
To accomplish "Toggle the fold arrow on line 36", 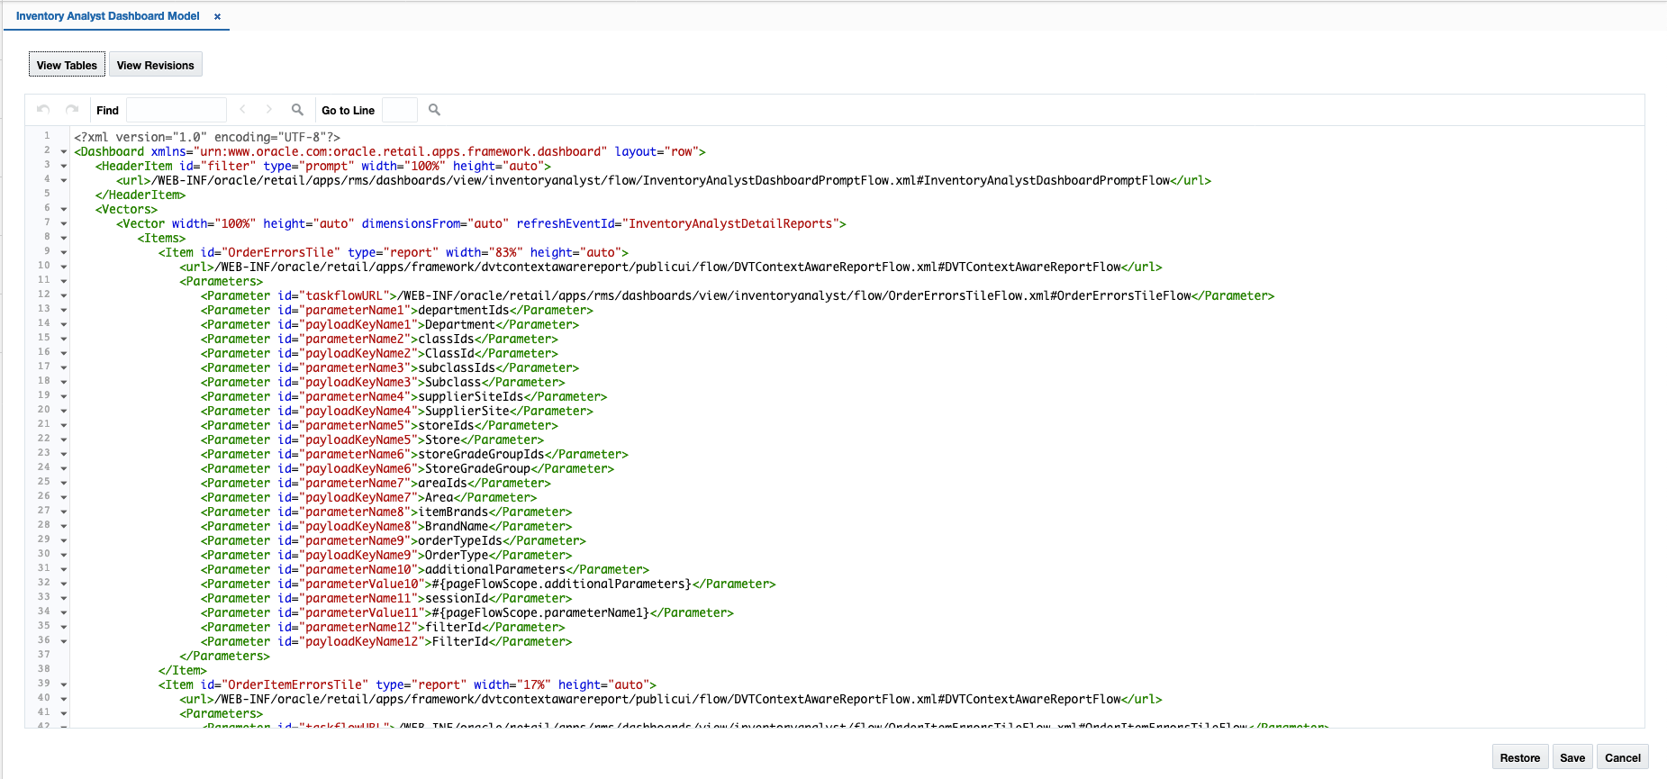I will (x=63, y=642).
